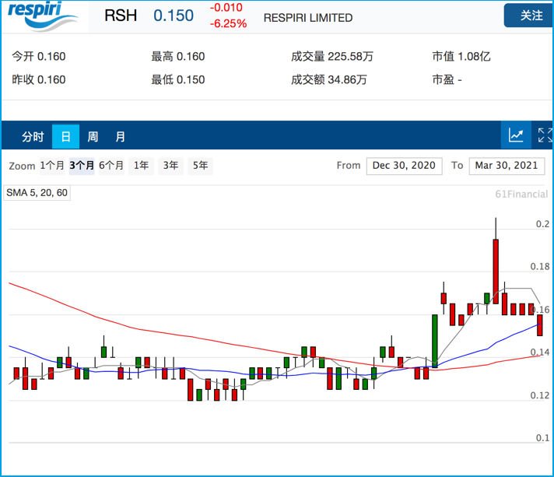Set zoom to 5年
This screenshot has height=477, width=554.
[x=200, y=166]
